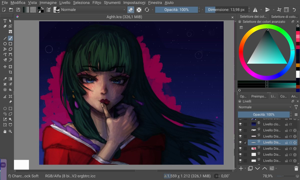
Task: Click the Save document icon
Action: (x=18, y=10)
